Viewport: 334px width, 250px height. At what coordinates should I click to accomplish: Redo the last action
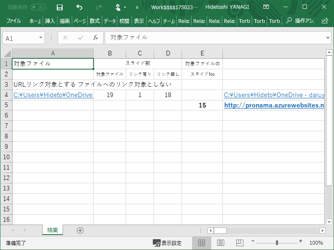coord(99,7)
